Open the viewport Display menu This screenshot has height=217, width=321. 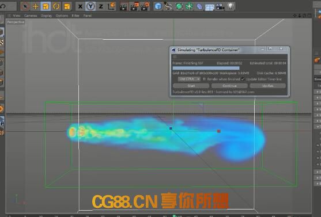click(x=46, y=16)
